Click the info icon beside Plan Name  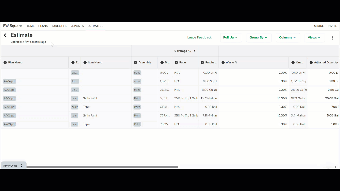(x=5, y=63)
